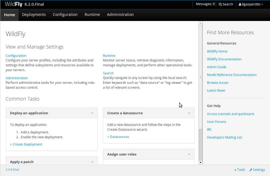Open the User Forums link
Image resolution: width=270 pixels, height=176 pixels.
216,122
